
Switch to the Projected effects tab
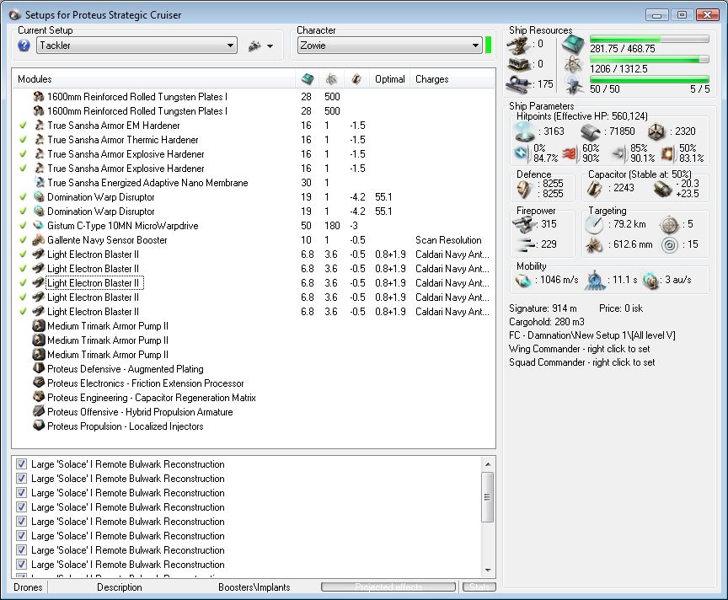point(388,587)
